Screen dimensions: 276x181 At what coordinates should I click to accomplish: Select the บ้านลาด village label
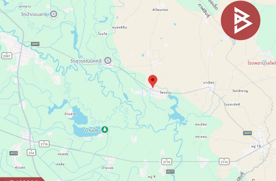coord(70,114)
